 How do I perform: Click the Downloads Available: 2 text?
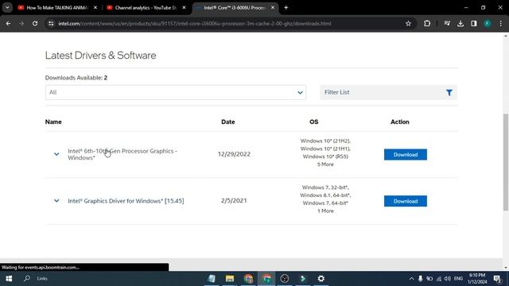click(76, 78)
